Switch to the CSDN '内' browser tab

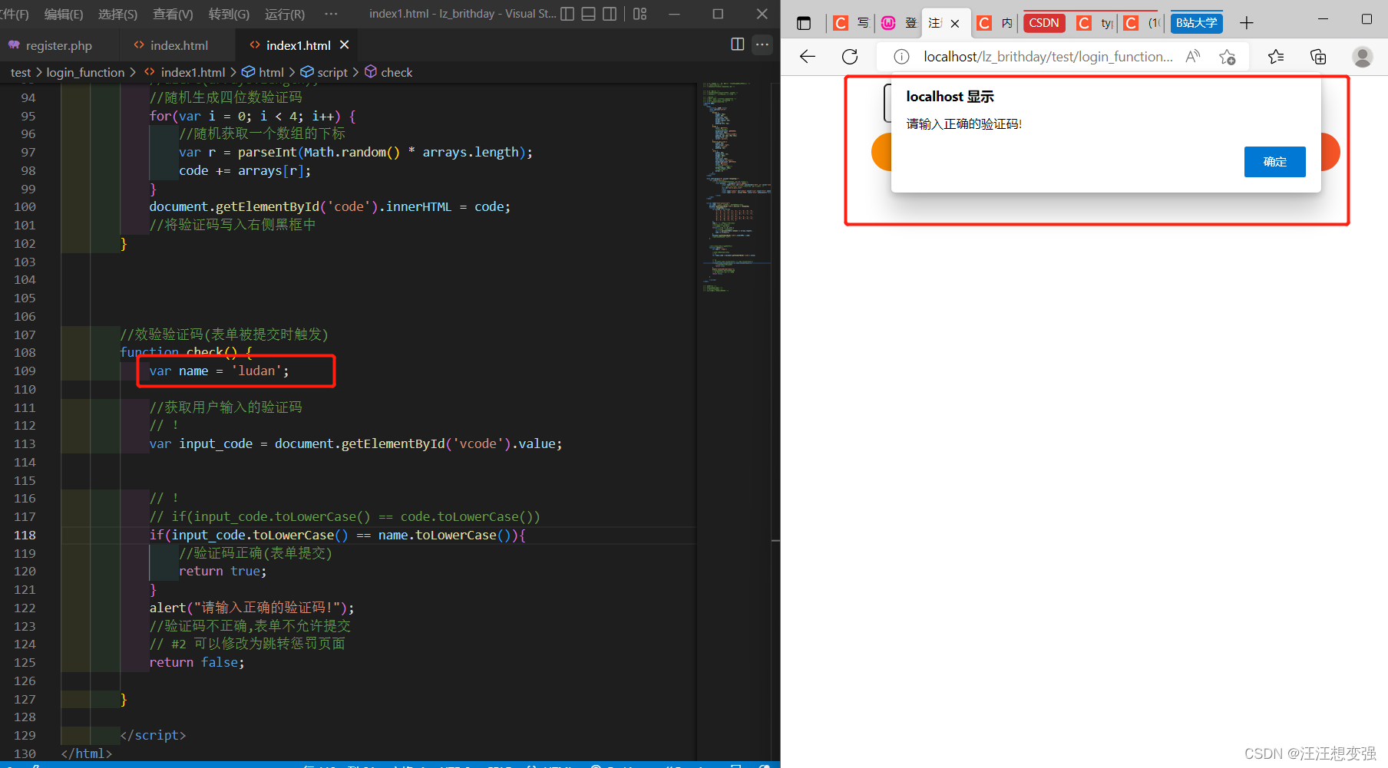(x=995, y=23)
